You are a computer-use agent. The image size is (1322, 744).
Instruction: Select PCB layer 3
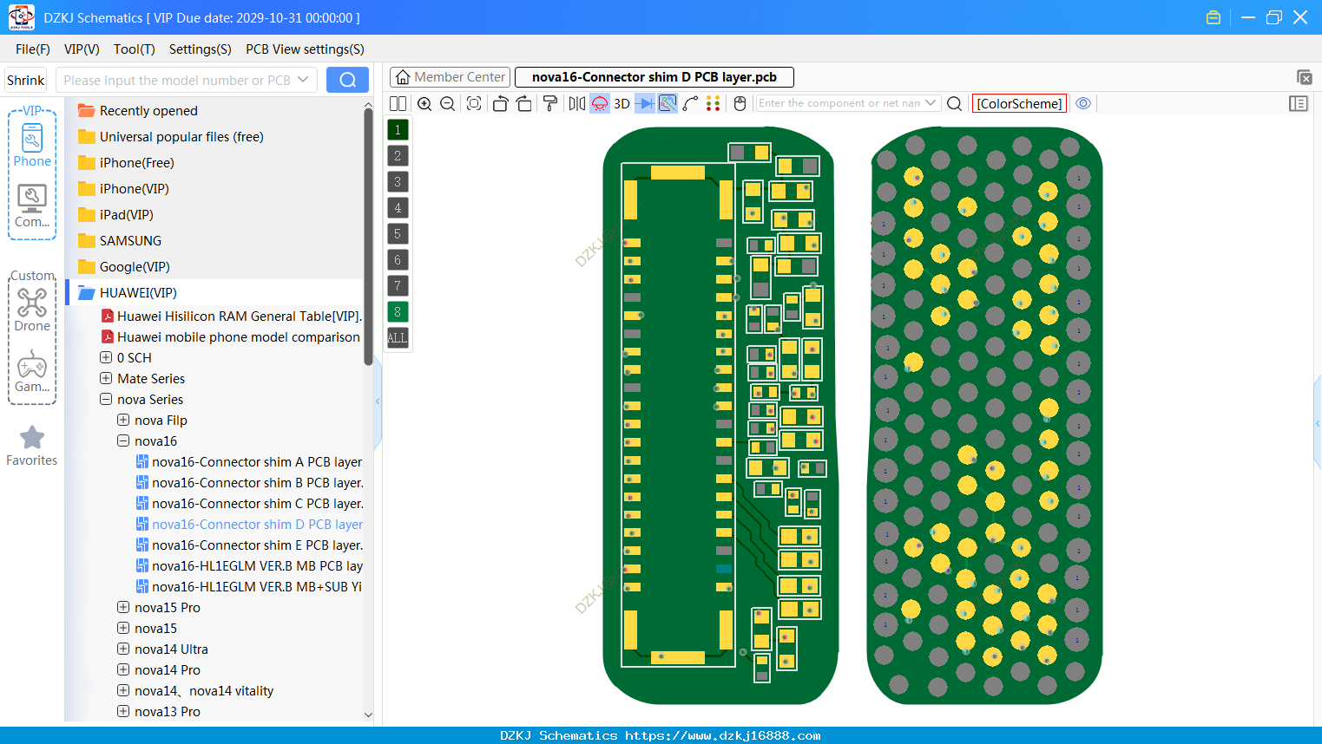click(x=398, y=181)
